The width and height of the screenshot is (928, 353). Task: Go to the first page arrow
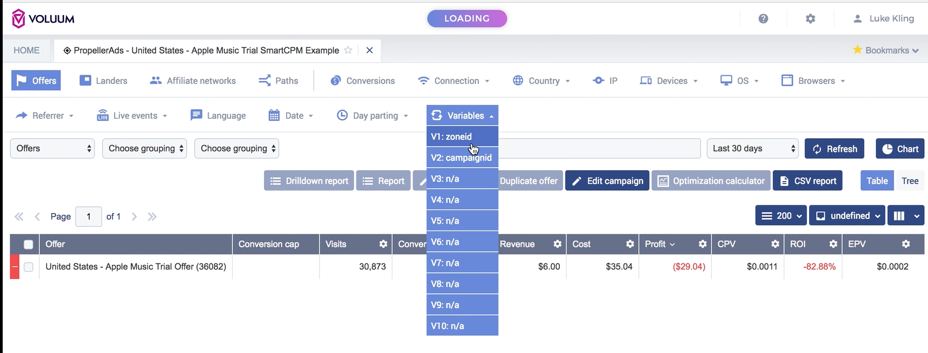(x=19, y=217)
